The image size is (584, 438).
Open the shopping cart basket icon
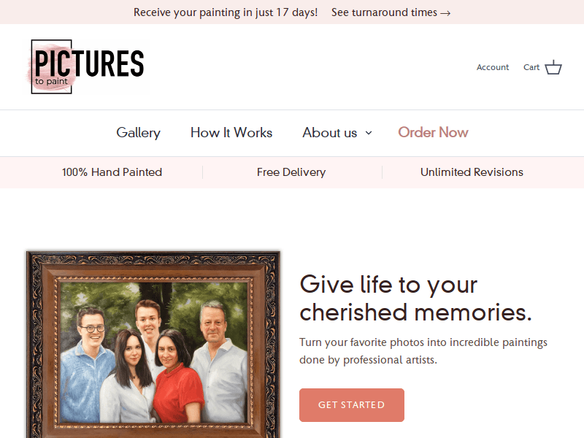553,67
